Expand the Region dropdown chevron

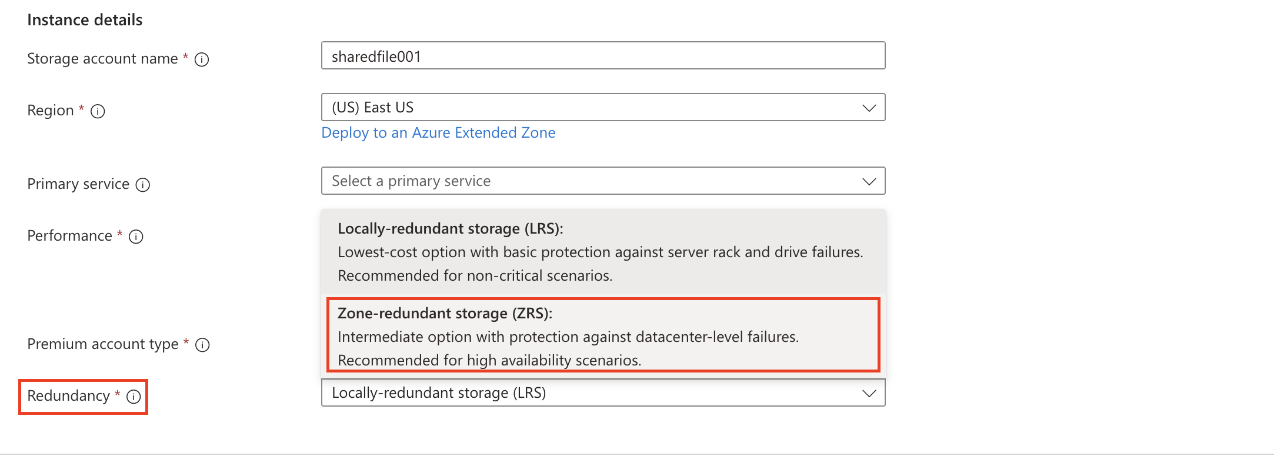(x=869, y=108)
